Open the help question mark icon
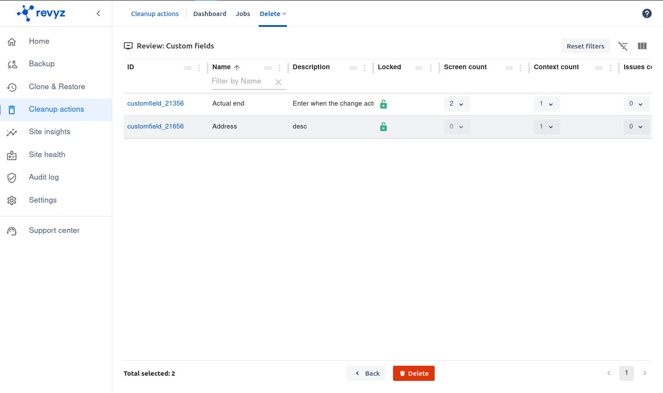The image size is (663, 393). click(x=647, y=13)
